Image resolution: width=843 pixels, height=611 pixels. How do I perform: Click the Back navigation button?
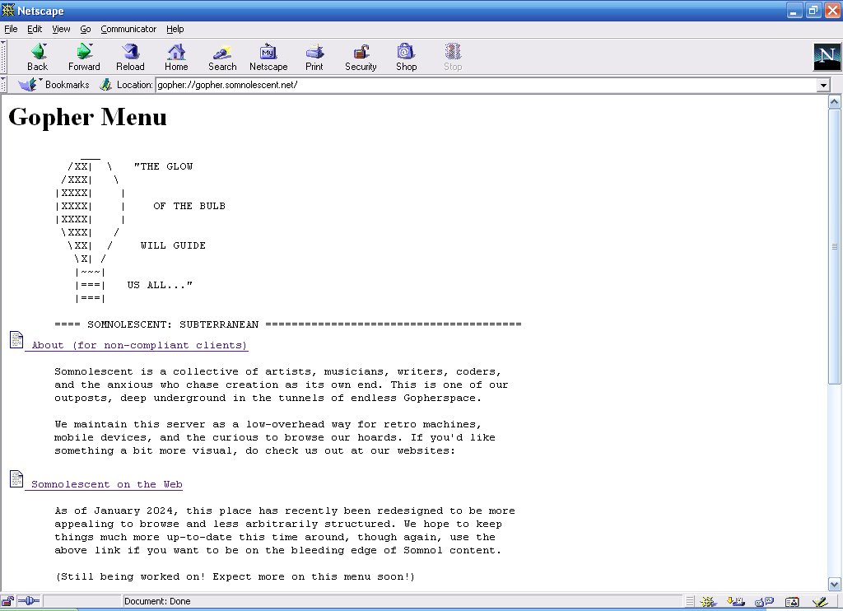(x=38, y=57)
